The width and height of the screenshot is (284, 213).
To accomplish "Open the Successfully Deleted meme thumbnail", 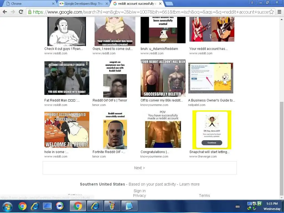I will 163,78.
